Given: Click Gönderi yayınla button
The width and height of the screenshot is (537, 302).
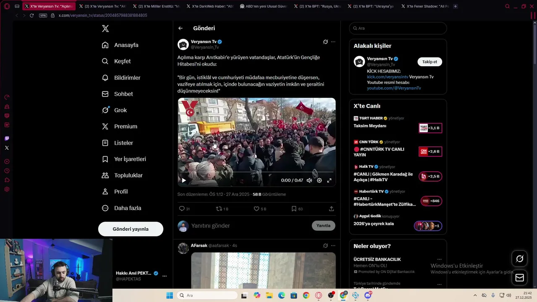Looking at the screenshot, I should [x=130, y=229].
